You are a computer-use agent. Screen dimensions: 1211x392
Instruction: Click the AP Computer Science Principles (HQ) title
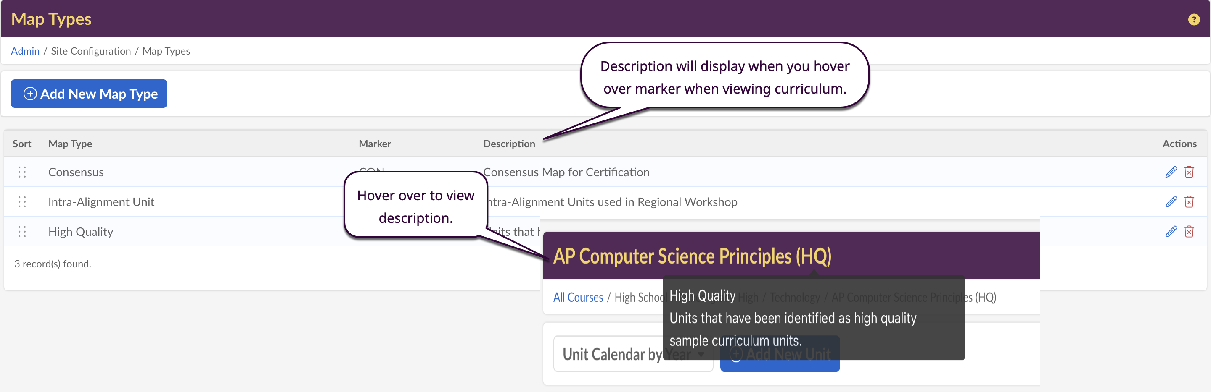[692, 256]
